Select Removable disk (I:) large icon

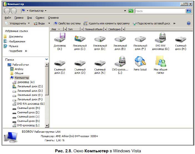click(x=60, y=63)
